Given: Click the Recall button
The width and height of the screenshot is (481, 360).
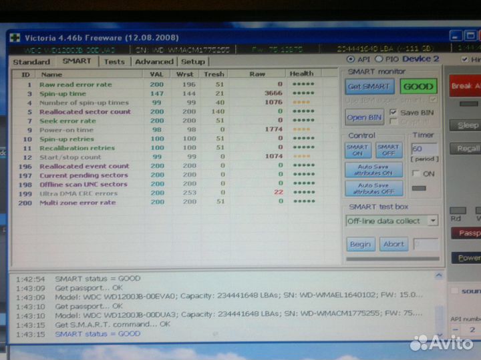Looking at the screenshot, I should click(x=466, y=149).
